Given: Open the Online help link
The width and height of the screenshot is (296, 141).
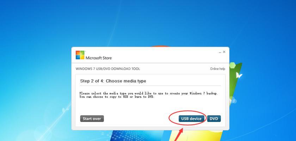Looking at the screenshot, I should [x=218, y=69].
